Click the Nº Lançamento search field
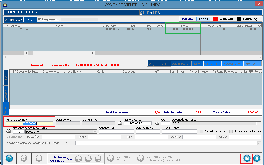The width and height of the screenshot is (264, 165). click(x=79, y=19)
